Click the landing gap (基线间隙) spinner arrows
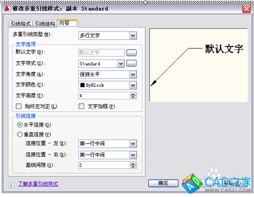 [133, 165]
